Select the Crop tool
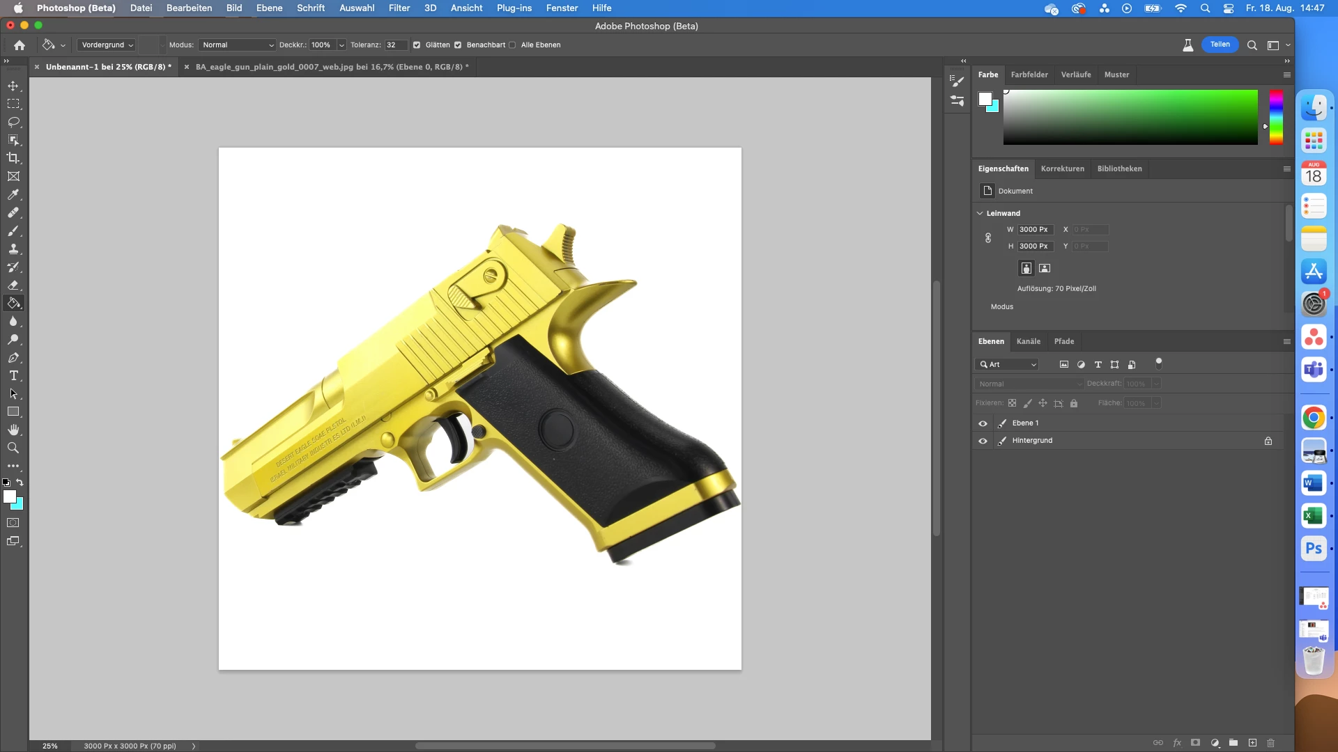The width and height of the screenshot is (1338, 752). pyautogui.click(x=13, y=158)
